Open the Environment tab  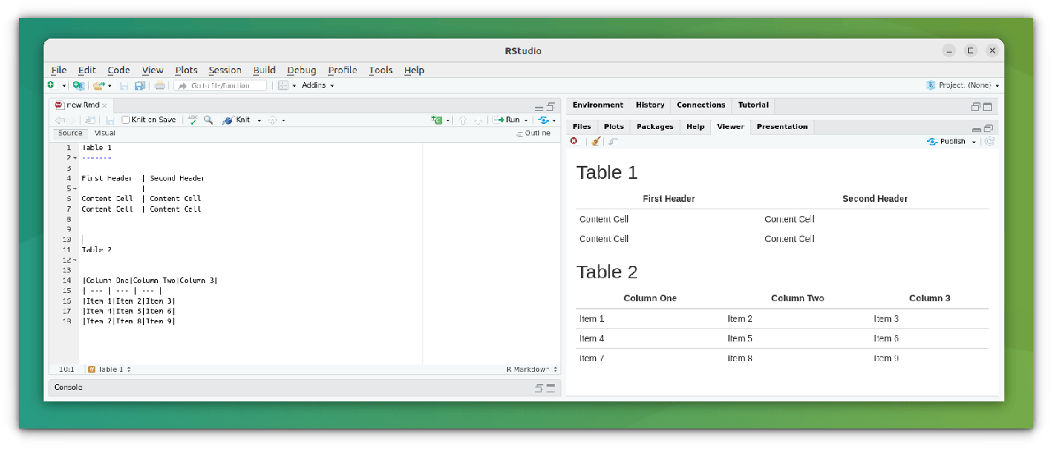tap(598, 105)
